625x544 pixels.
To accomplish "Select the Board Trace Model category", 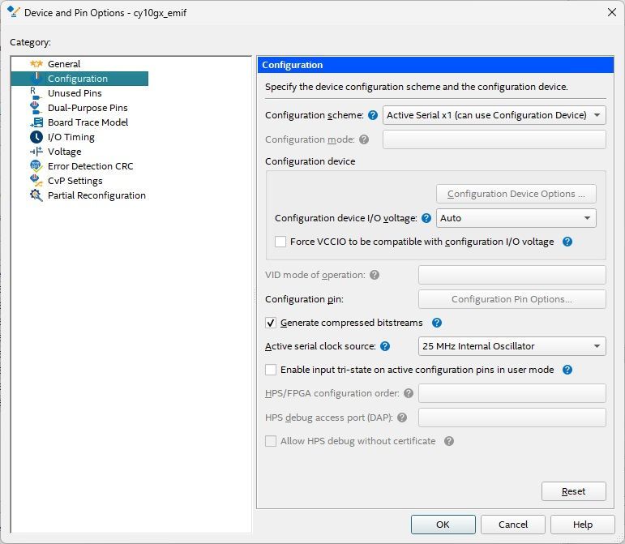I will 88,122.
